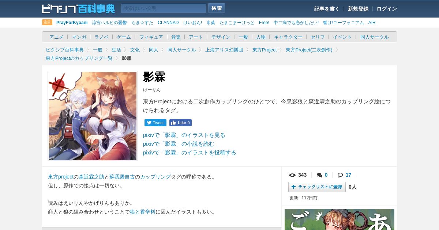
Task: Select the 同人サークル category menu item
Action: [375, 37]
